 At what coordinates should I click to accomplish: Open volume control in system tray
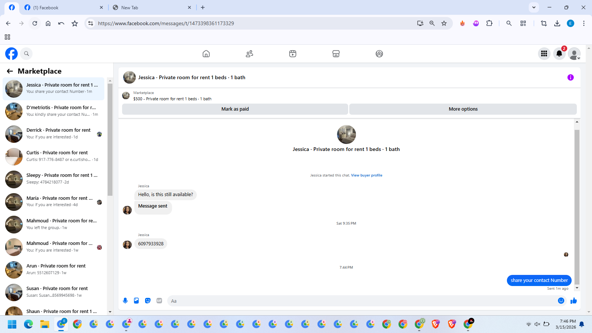click(x=537, y=324)
